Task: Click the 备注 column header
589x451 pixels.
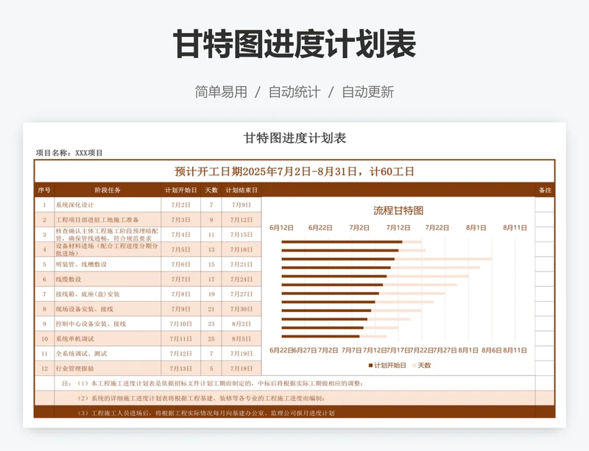Action: 545,190
